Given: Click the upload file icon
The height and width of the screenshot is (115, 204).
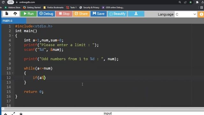Looking at the screenshot, I should click(15, 13).
